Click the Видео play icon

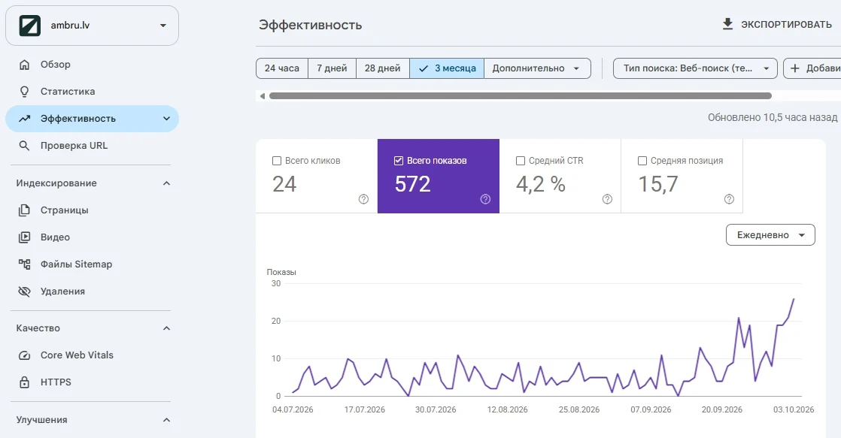click(x=24, y=237)
